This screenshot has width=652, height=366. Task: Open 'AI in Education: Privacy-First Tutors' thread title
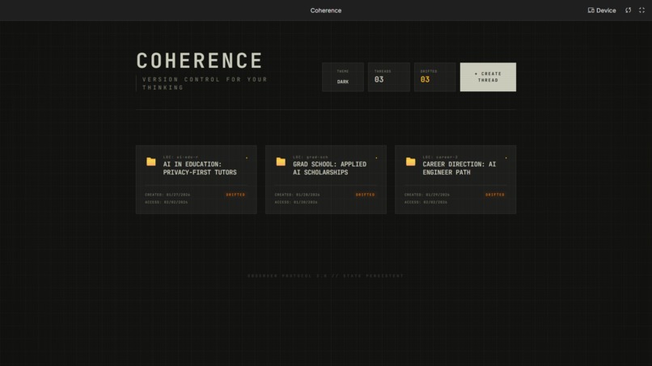[200, 168]
